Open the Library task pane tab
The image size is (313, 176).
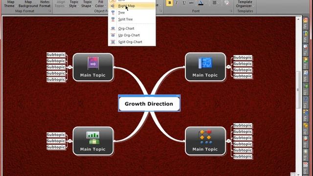point(305,89)
